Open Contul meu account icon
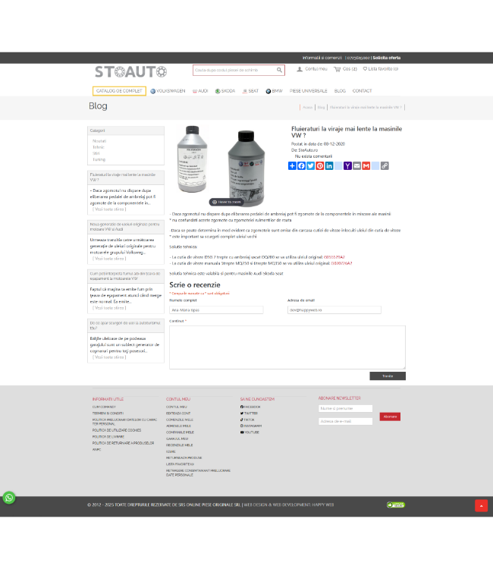 tap(312, 69)
